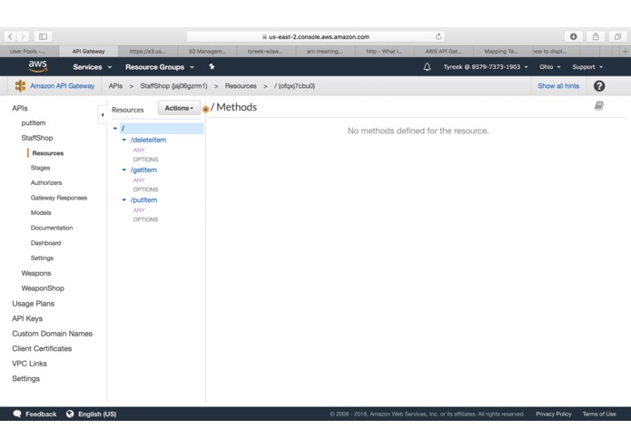Click the browser address bar

pyautogui.click(x=316, y=36)
